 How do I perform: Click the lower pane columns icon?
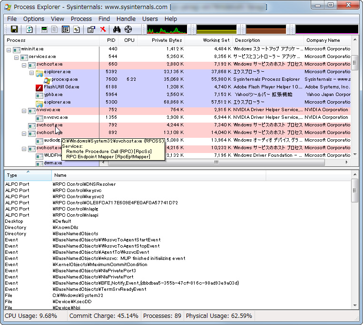point(66,29)
